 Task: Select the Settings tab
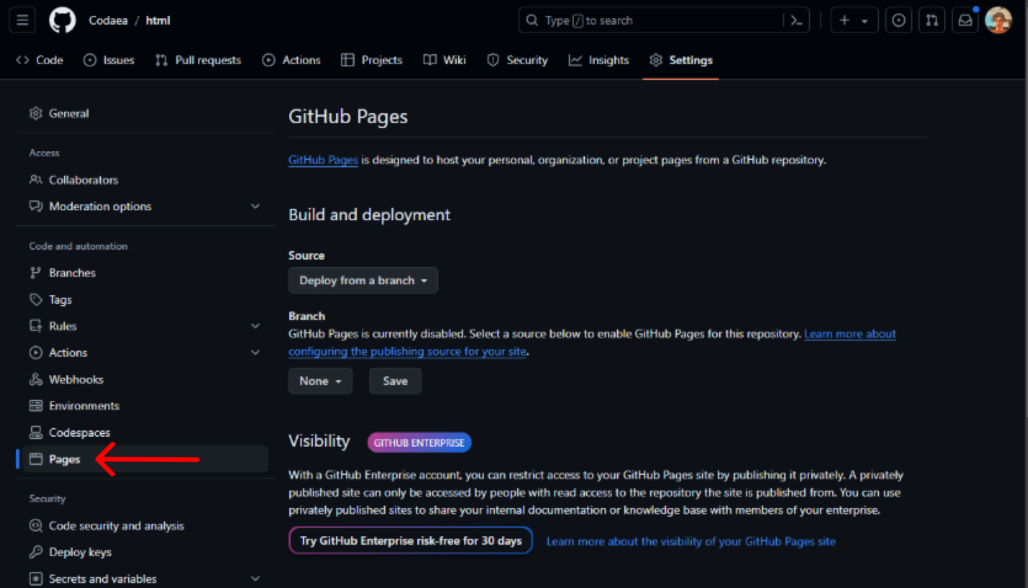681,60
